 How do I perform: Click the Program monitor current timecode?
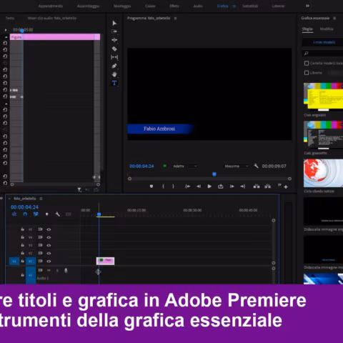tap(141, 166)
